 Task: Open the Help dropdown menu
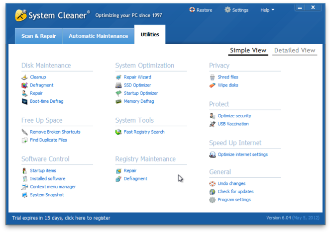(x=267, y=10)
